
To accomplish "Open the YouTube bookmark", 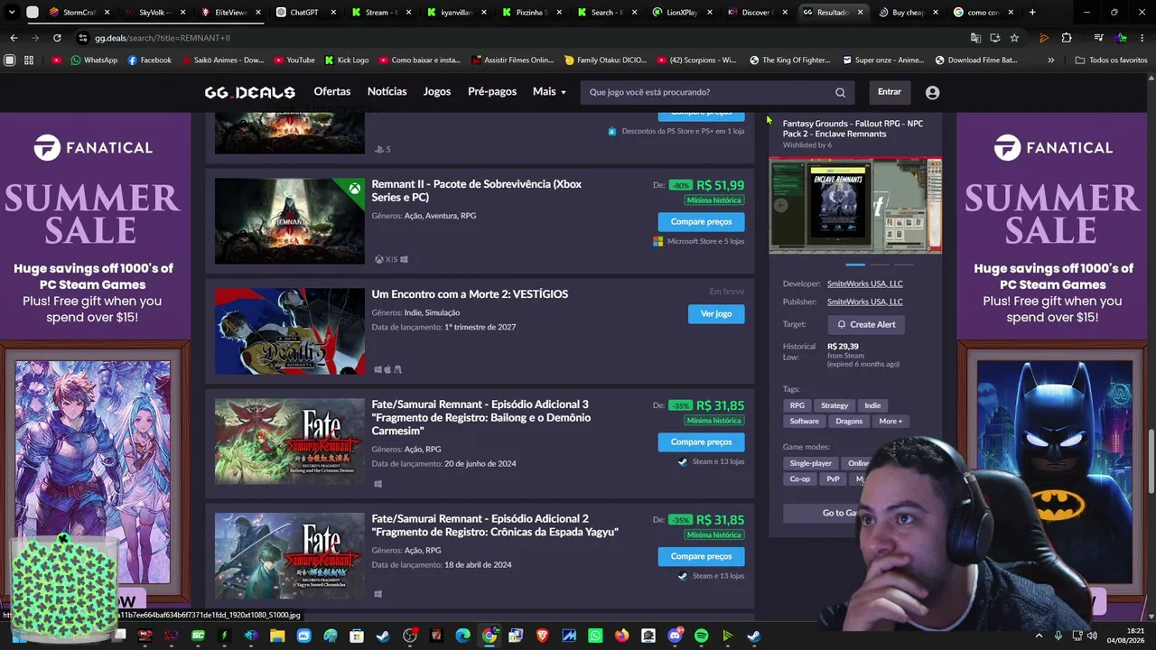I will (x=294, y=60).
